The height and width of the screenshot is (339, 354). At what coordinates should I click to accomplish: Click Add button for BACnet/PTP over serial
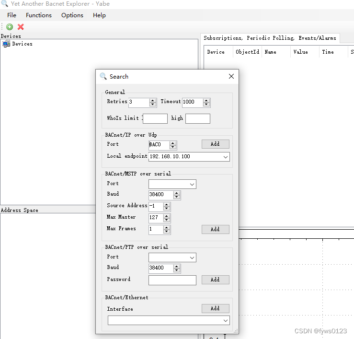pyautogui.click(x=215, y=280)
